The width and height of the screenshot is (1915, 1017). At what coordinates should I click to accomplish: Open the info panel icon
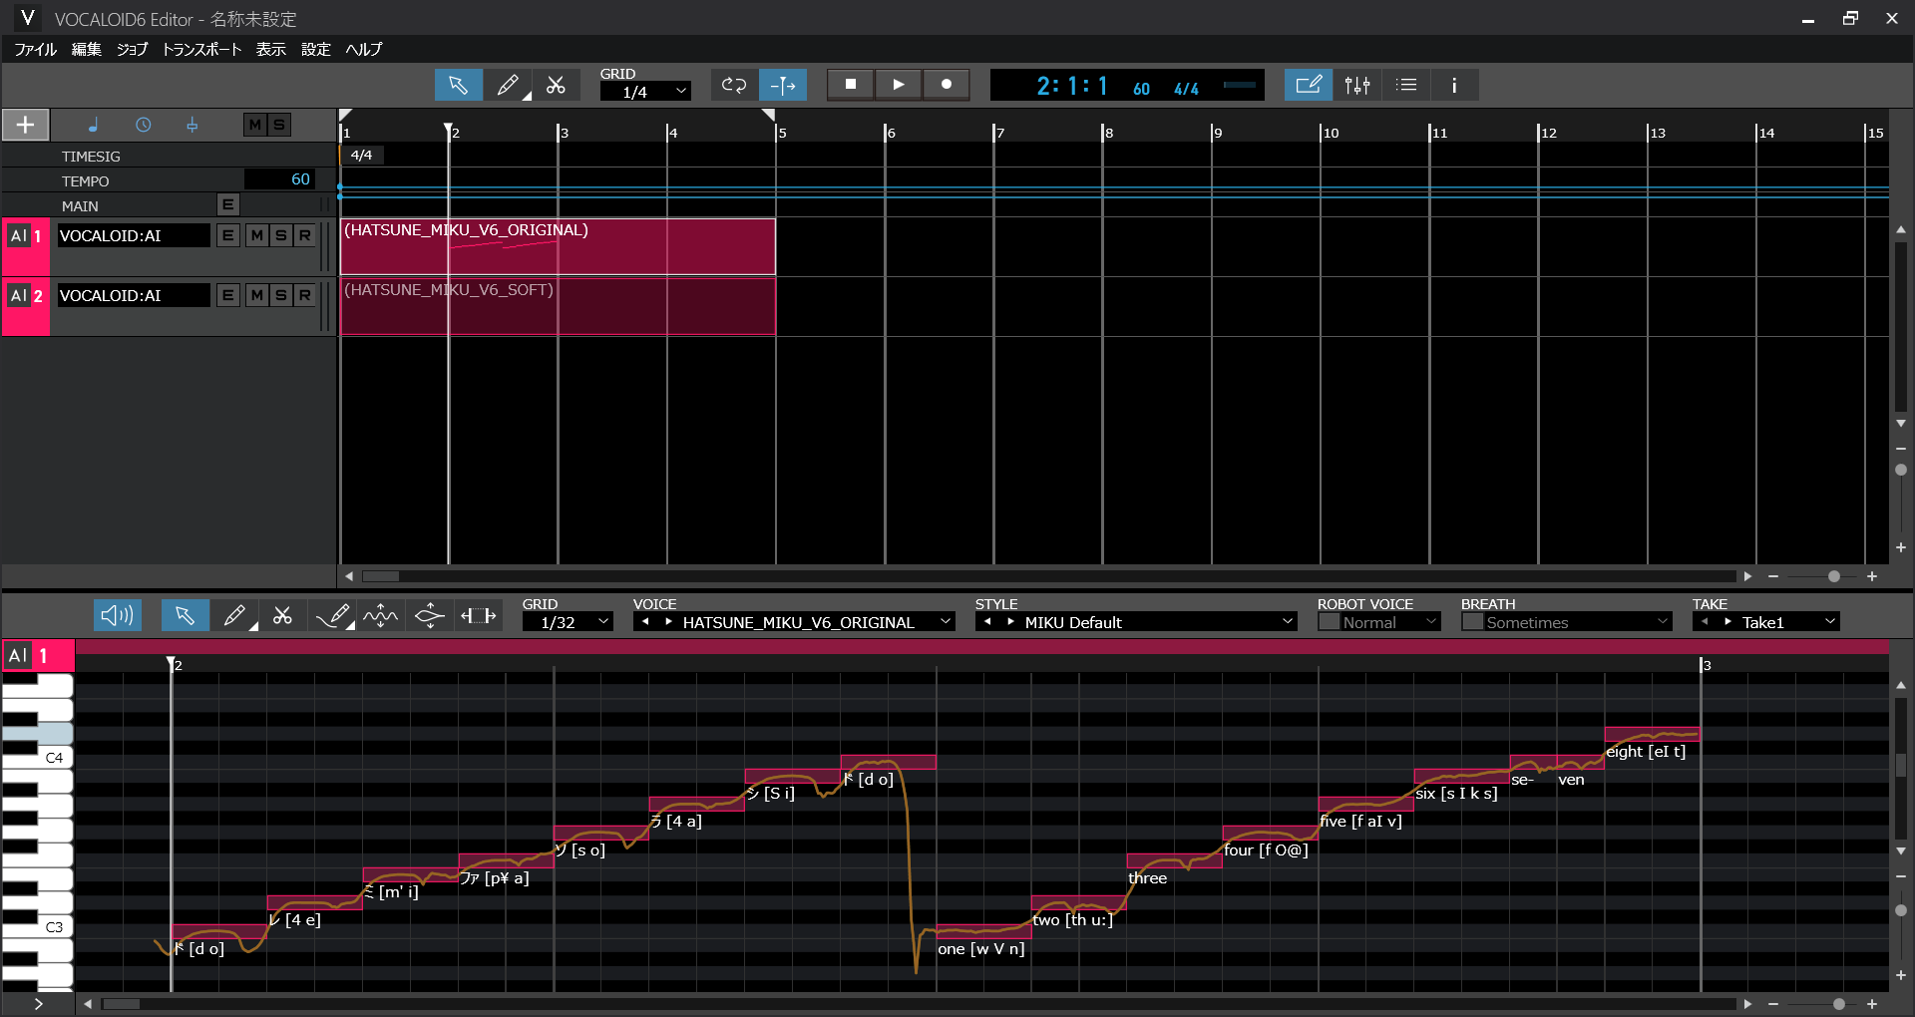click(1454, 85)
